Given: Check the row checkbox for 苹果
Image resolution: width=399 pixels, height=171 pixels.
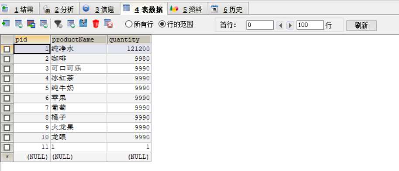Looking at the screenshot, I should (x=7, y=98).
